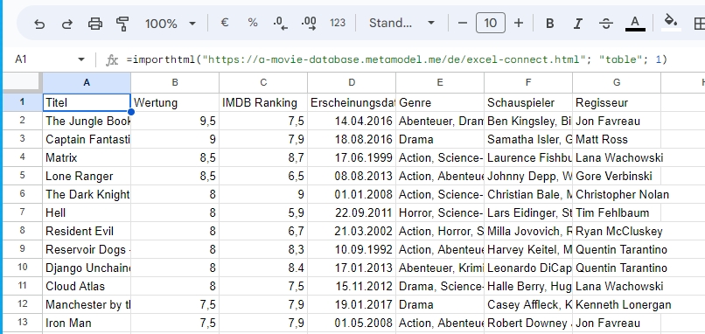Open the text color picker
705x334 pixels.
635,23
